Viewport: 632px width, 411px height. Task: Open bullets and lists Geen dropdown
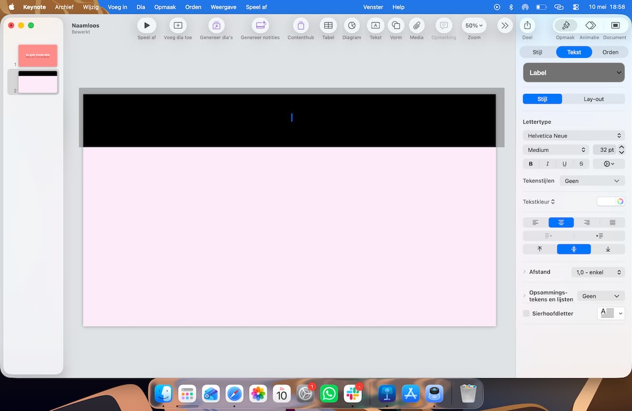click(x=601, y=296)
